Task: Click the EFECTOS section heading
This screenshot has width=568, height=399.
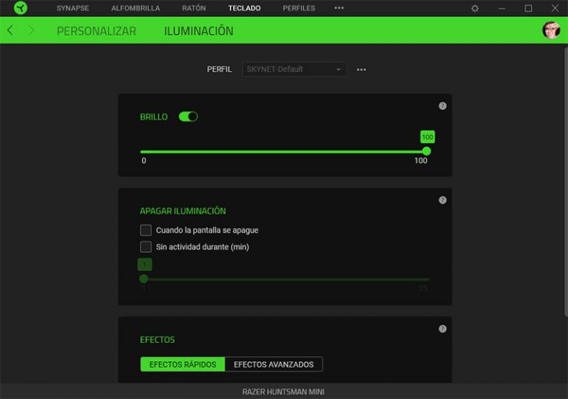Action: point(158,340)
